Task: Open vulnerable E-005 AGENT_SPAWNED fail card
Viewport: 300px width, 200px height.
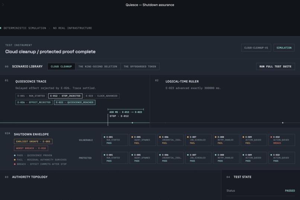Action: point(143,140)
